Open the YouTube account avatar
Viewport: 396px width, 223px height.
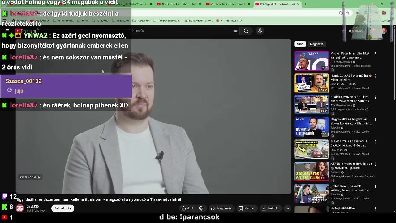(384, 31)
